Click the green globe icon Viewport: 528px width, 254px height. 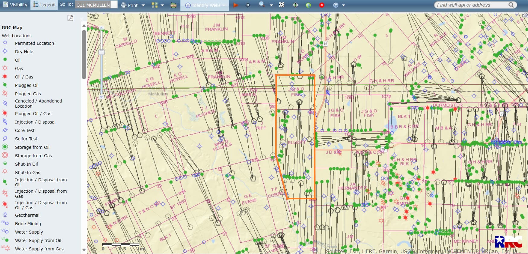(308, 5)
